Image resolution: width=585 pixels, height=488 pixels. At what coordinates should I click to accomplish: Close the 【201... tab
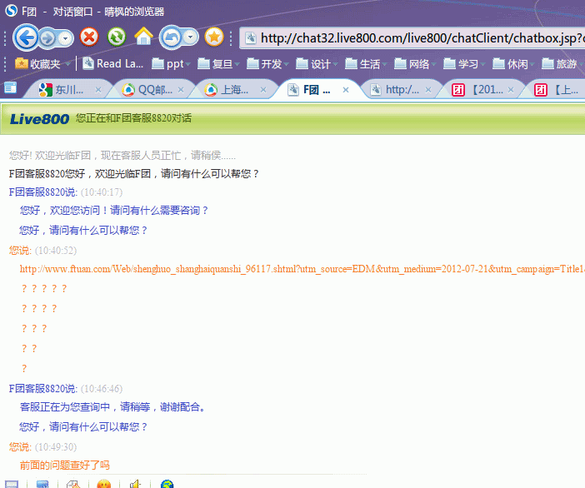click(x=511, y=90)
